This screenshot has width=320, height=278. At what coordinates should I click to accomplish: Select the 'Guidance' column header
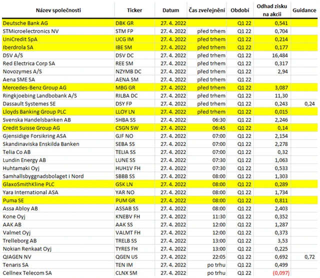[304, 10]
